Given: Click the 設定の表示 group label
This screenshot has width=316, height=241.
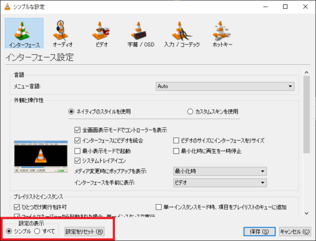Looking at the screenshot, I should coord(31,223).
